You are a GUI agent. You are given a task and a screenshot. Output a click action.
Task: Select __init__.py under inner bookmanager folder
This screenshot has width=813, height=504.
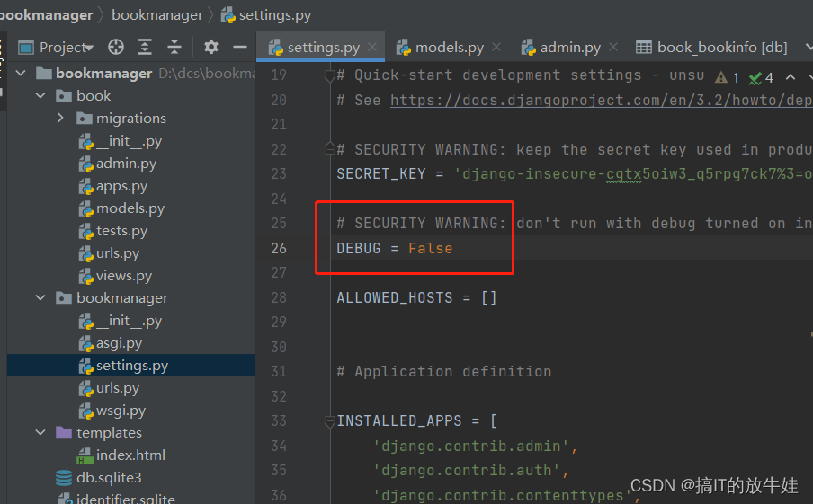coord(121,321)
